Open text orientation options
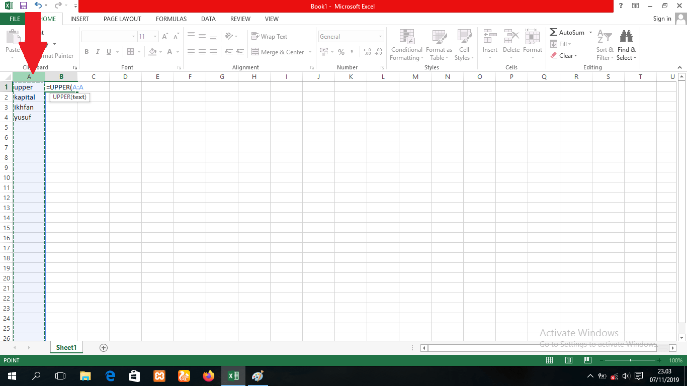The height and width of the screenshot is (386, 687). [x=231, y=36]
